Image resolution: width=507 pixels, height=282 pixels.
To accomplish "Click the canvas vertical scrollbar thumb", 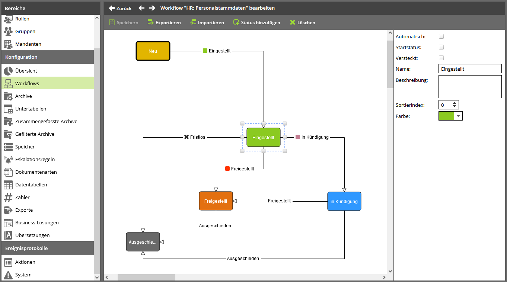I will pyautogui.click(x=390, y=64).
